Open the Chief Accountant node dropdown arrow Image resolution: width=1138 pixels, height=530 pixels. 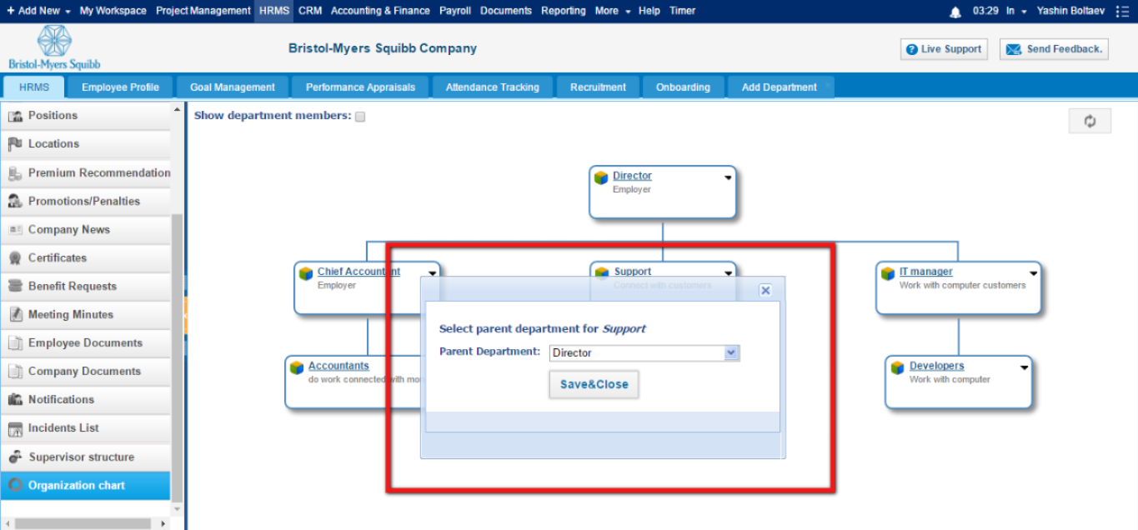(433, 273)
